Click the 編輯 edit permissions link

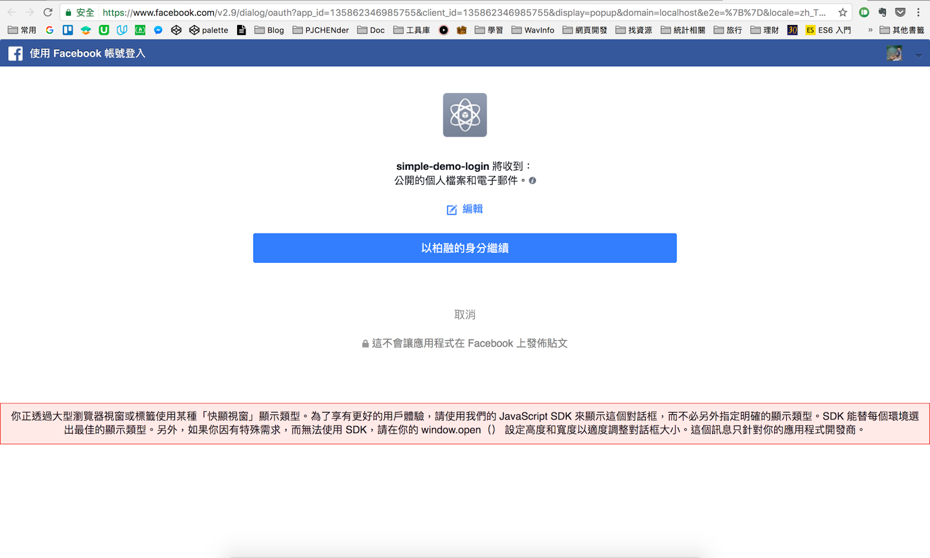465,209
